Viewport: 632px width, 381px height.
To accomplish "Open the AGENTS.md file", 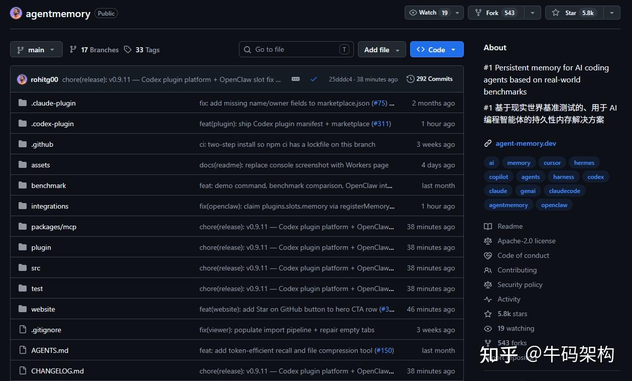I will point(50,350).
